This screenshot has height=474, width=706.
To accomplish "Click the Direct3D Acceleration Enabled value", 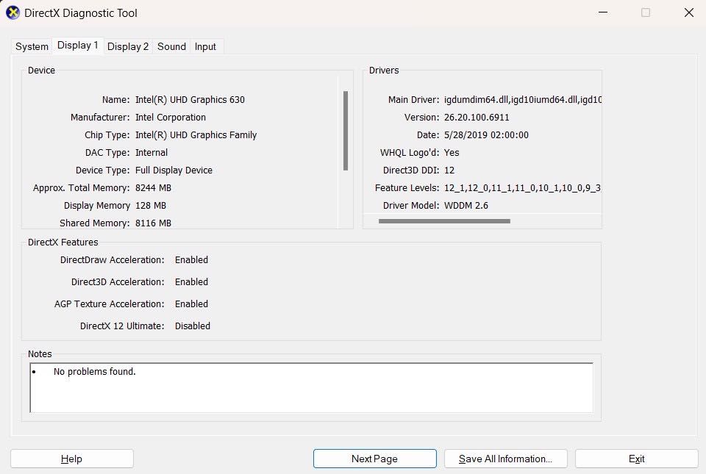I will coord(191,282).
